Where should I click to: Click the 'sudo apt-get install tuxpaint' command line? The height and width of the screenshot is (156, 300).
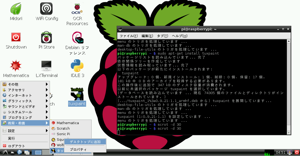coord(188,53)
